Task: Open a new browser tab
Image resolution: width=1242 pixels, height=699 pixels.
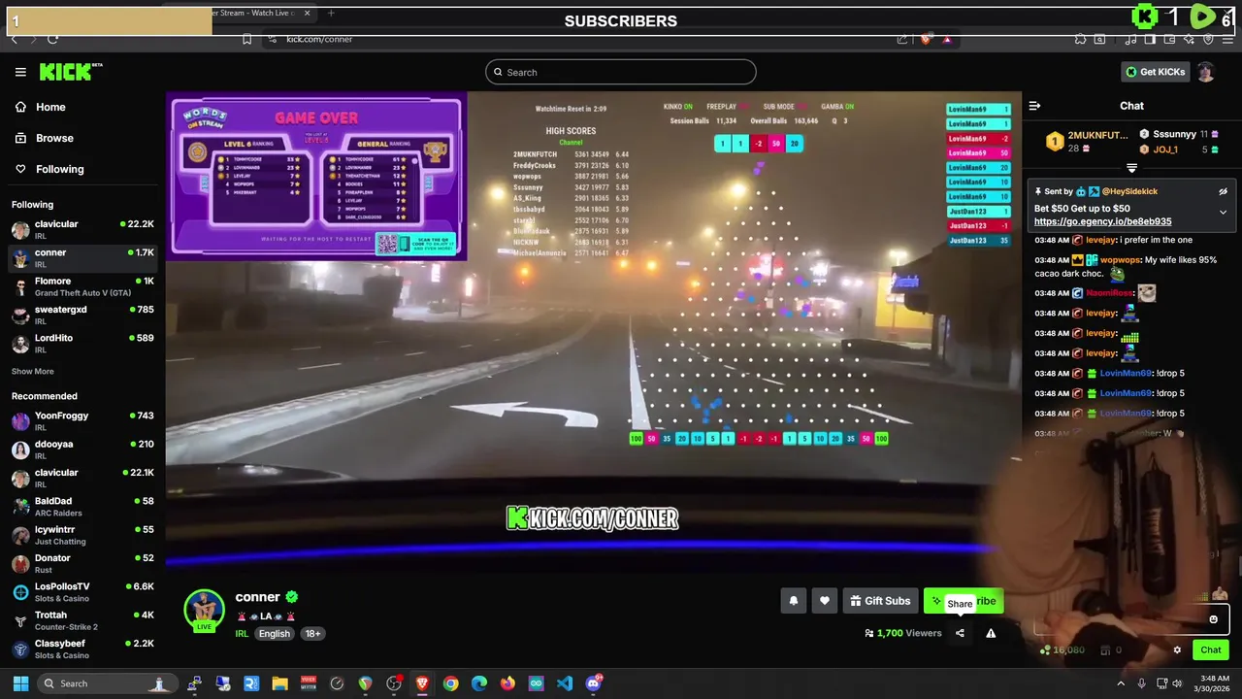Action: tap(331, 14)
